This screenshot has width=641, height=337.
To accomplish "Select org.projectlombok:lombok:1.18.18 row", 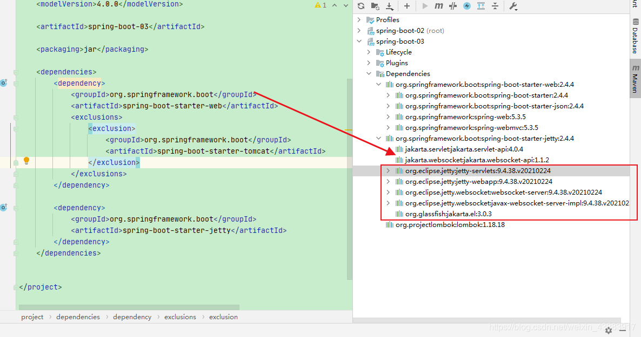I will [450, 225].
